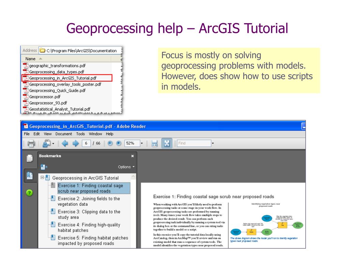Click the expand current bookmark icon
The height and width of the screenshot is (262, 349).
[x=44, y=166]
